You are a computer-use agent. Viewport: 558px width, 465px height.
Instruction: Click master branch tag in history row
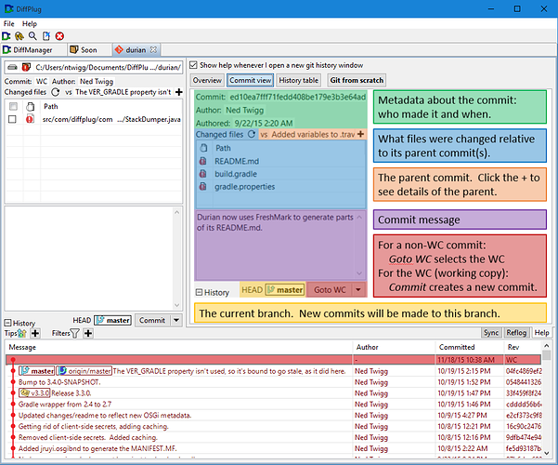coord(37,371)
